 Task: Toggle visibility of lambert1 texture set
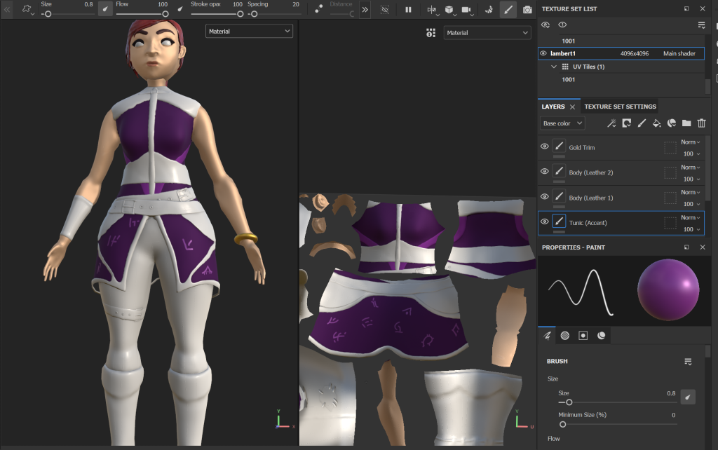click(x=543, y=53)
